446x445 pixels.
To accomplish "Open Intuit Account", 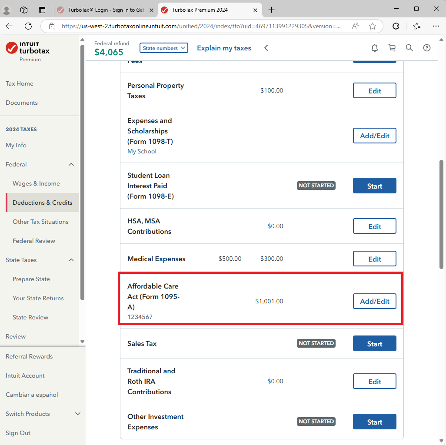I will point(25,375).
